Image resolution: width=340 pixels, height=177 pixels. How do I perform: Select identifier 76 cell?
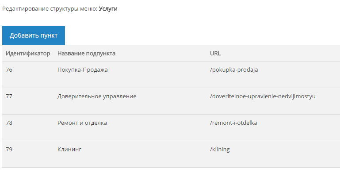point(9,69)
